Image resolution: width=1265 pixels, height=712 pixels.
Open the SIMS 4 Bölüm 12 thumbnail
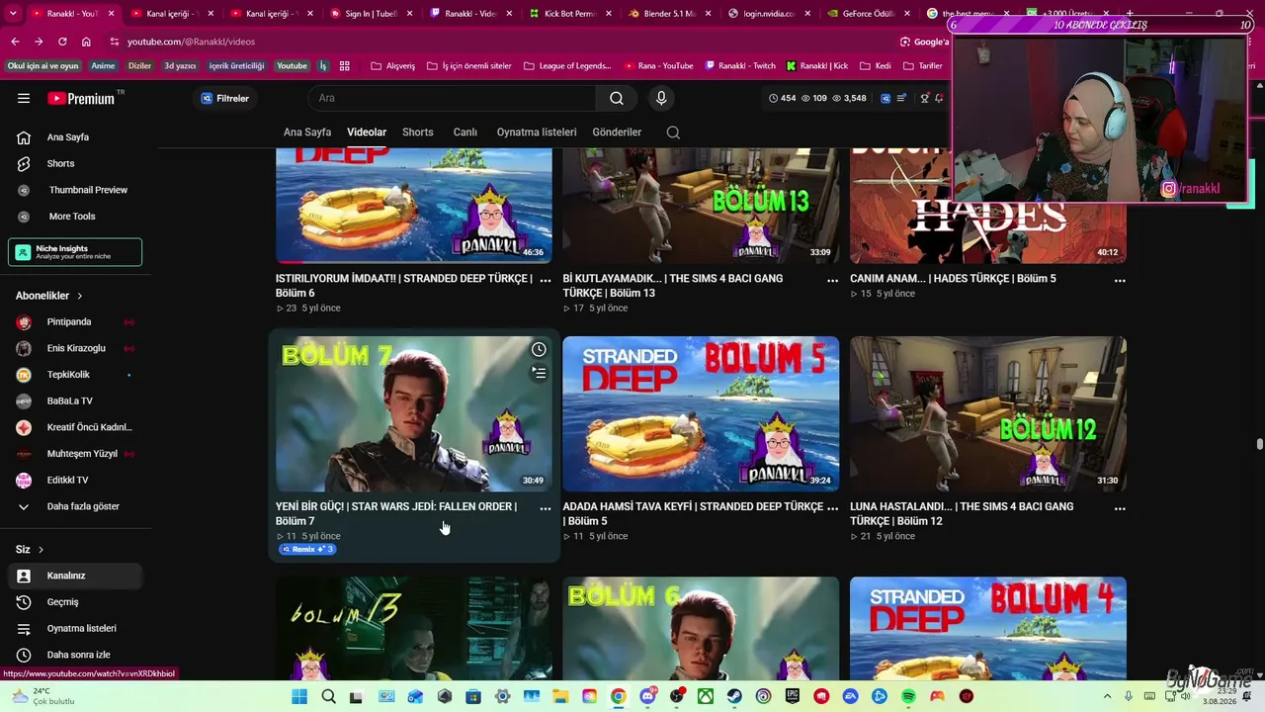(988, 413)
